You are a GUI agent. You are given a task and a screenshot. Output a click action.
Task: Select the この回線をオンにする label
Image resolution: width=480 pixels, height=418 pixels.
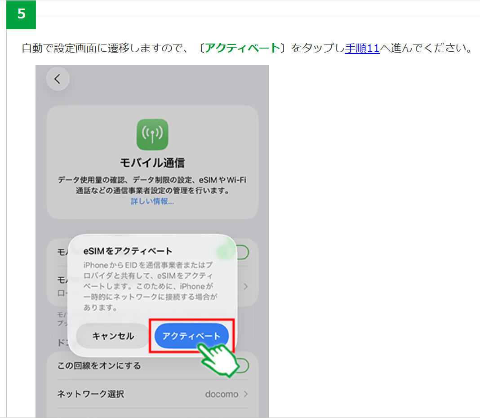click(x=99, y=365)
